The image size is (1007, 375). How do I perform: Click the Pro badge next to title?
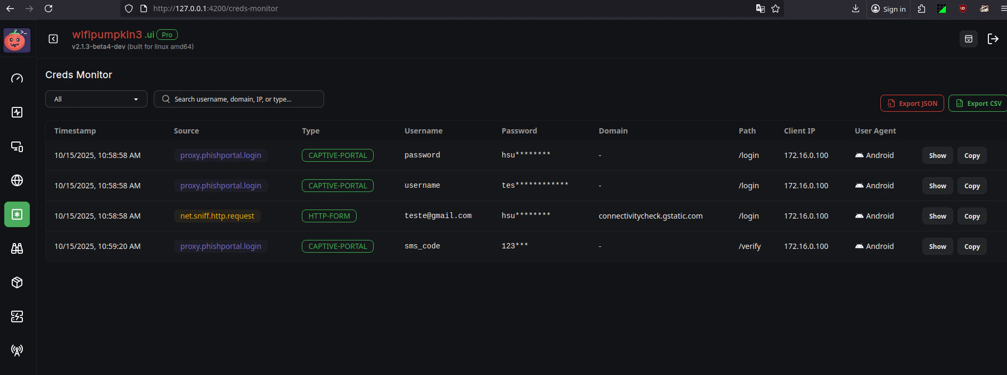[x=167, y=35]
